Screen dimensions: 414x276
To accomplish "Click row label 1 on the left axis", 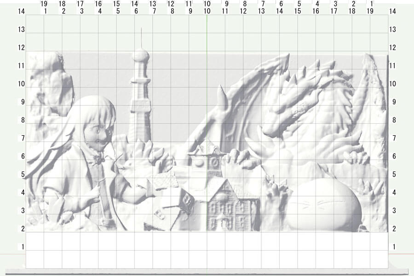I will [23, 247].
